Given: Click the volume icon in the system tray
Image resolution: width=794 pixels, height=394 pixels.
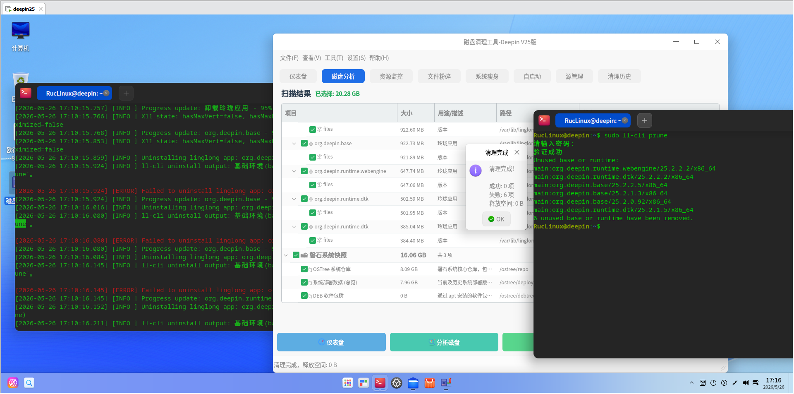Looking at the screenshot, I should click(745, 383).
